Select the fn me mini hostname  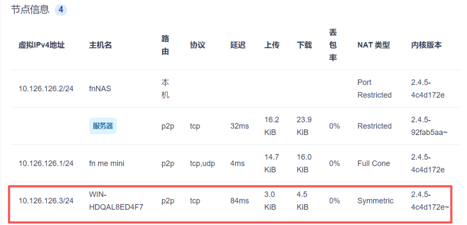[x=106, y=164]
